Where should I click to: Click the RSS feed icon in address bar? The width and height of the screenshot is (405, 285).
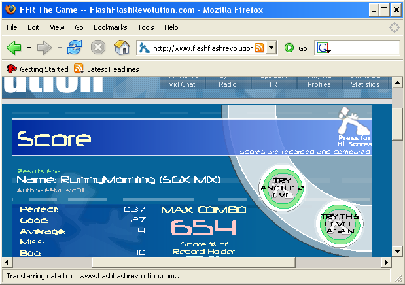click(259, 48)
